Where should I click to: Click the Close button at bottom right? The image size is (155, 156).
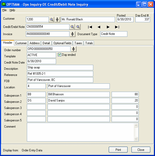pyautogui.click(x=141, y=150)
